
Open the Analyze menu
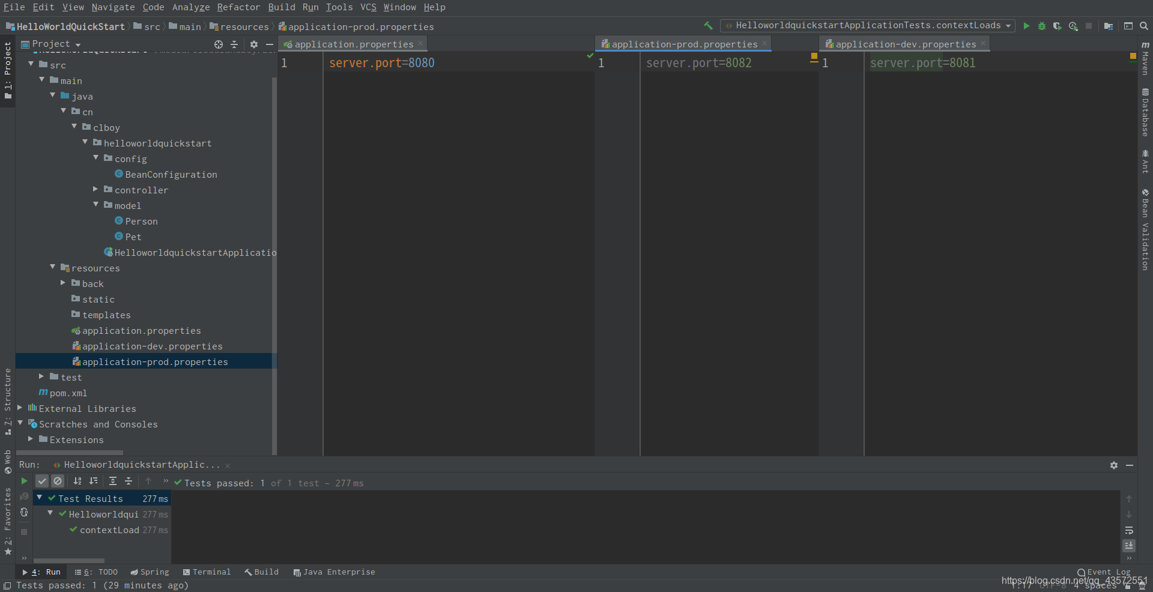pyautogui.click(x=191, y=7)
